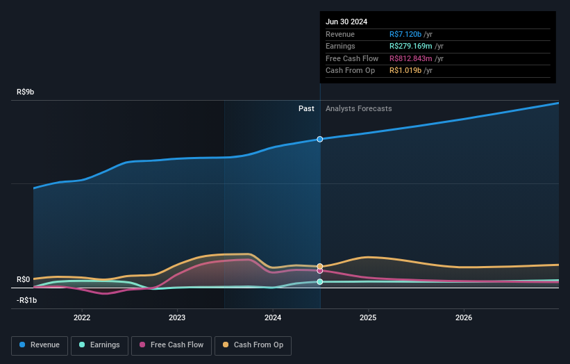Click the R$279.169m earnings value

411,46
